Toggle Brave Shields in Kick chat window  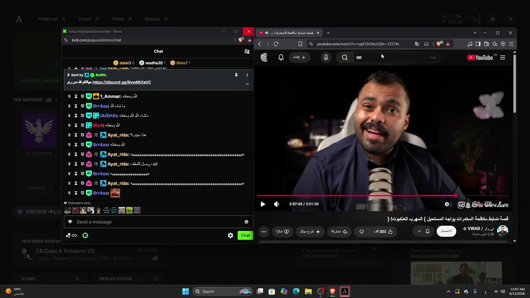(241, 40)
